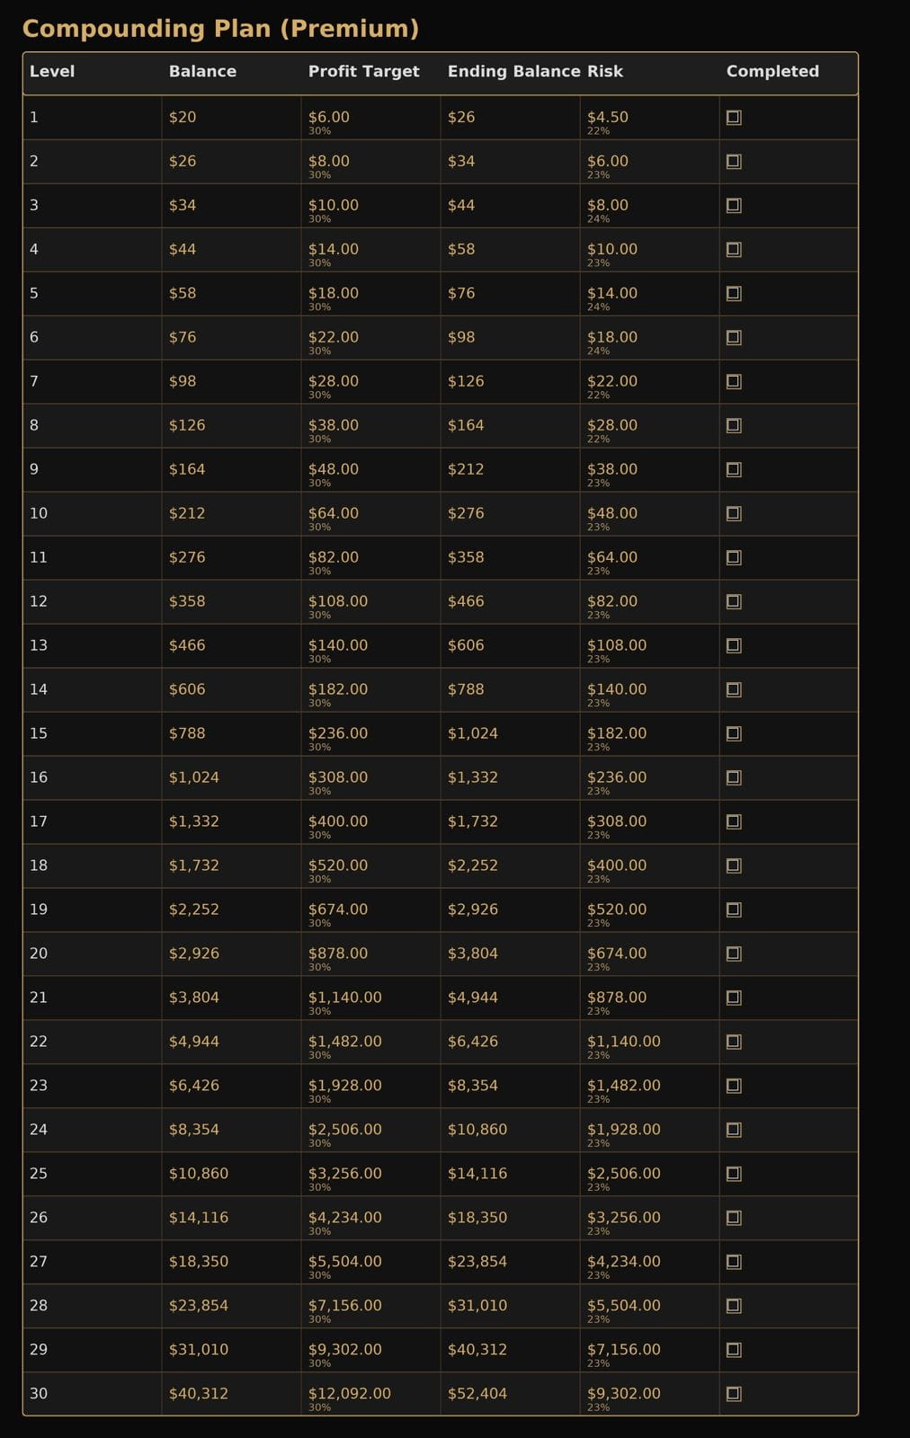Screen dimensions: 910x1438
Task: Check the Completed box for Level 30
Action: point(734,1395)
